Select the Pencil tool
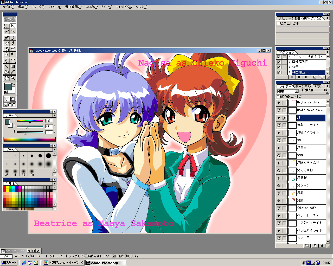The width and height of the screenshot is (333, 266). tap(13, 43)
